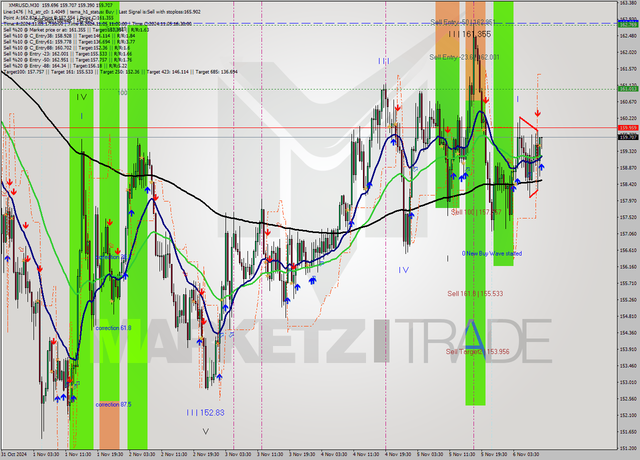This screenshot has width=640, height=460.
Task: Click the 'Sell 161.8 | 155.533' label
Action: coord(475,293)
